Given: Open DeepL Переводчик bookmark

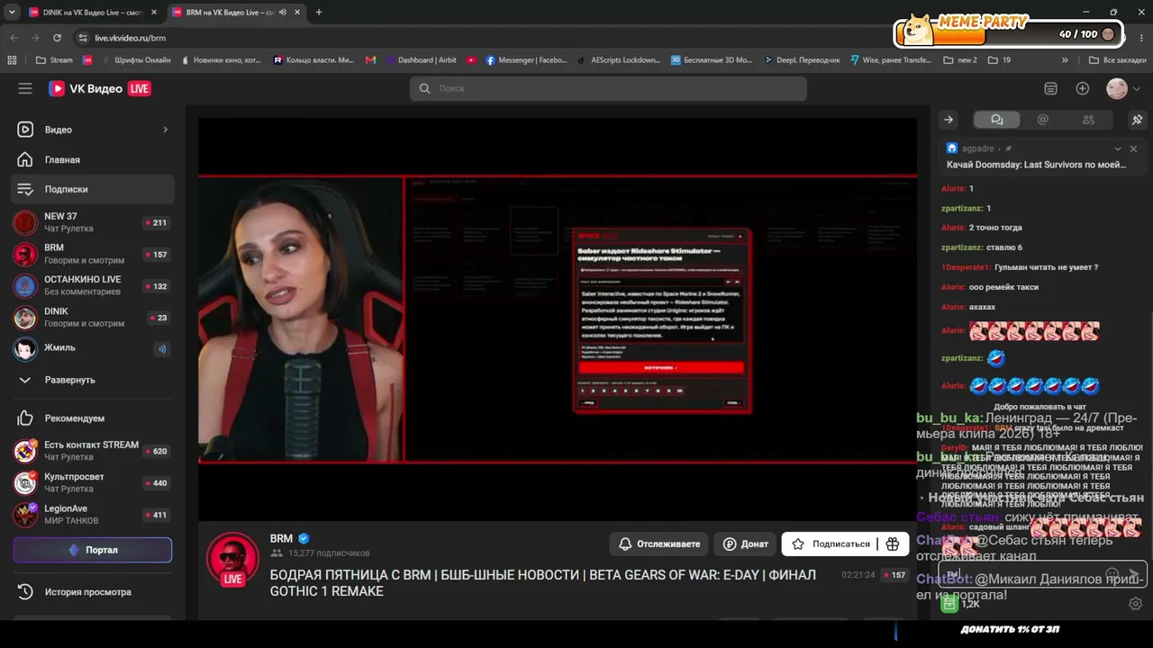Looking at the screenshot, I should 802,60.
